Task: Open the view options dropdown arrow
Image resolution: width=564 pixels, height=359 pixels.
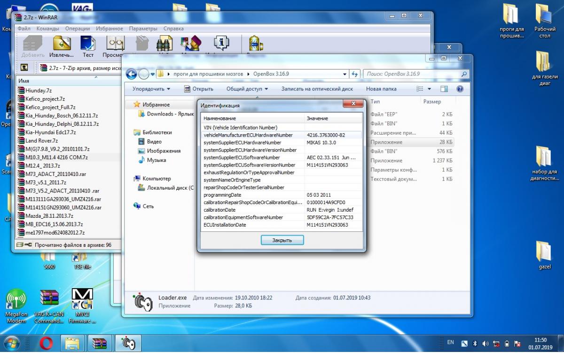Action: coord(429,89)
